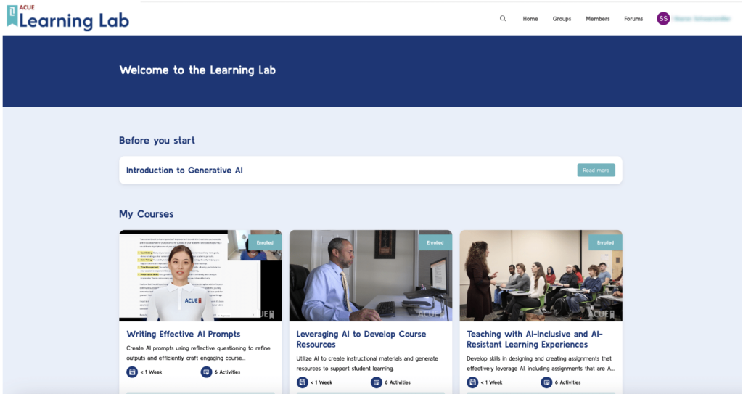Image resolution: width=743 pixels, height=394 pixels.
Task: Open Leveraging AI to Develop Course Resources
Action: pos(361,339)
